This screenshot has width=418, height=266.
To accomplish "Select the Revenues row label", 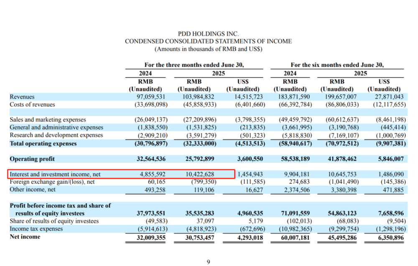I will [22, 96].
